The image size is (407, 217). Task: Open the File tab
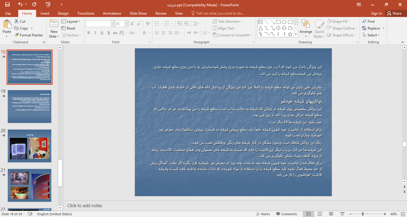pos(8,13)
